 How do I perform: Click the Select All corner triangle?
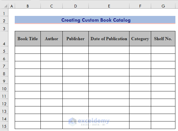pyautogui.click(x=6, y=6)
